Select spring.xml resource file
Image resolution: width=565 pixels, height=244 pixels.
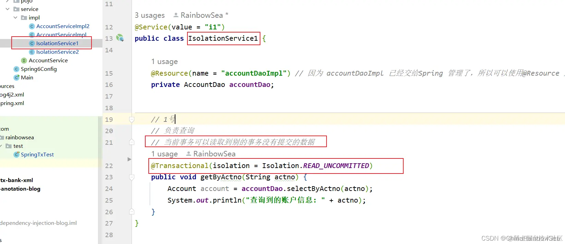pyautogui.click(x=12, y=103)
